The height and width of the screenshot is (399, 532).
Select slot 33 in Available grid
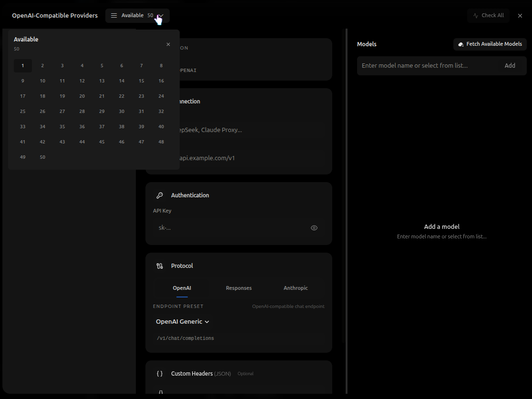[23, 127]
